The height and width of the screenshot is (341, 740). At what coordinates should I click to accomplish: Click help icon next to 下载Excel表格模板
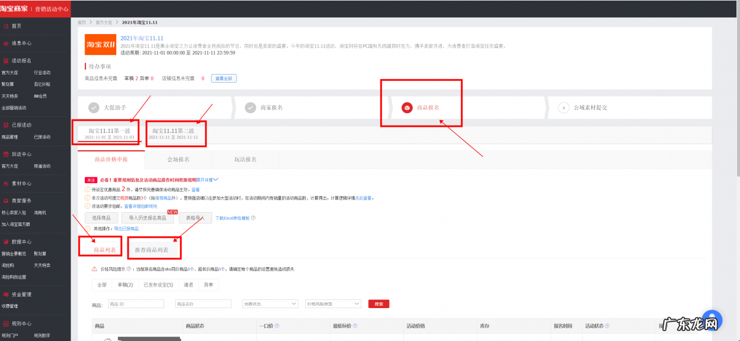[x=253, y=218]
